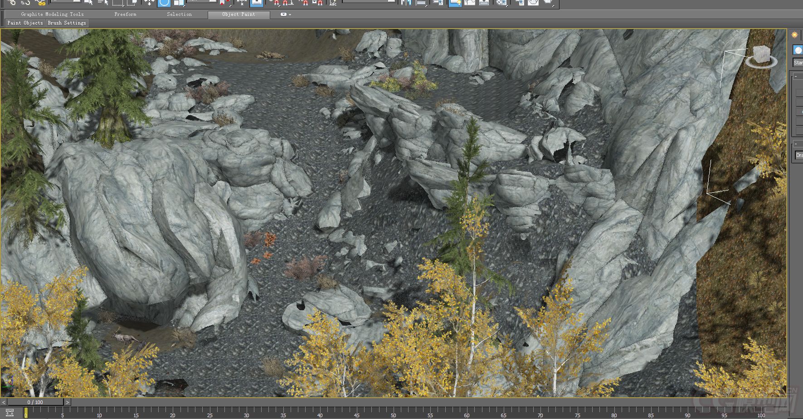Click the Align tool icon

click(x=421, y=2)
